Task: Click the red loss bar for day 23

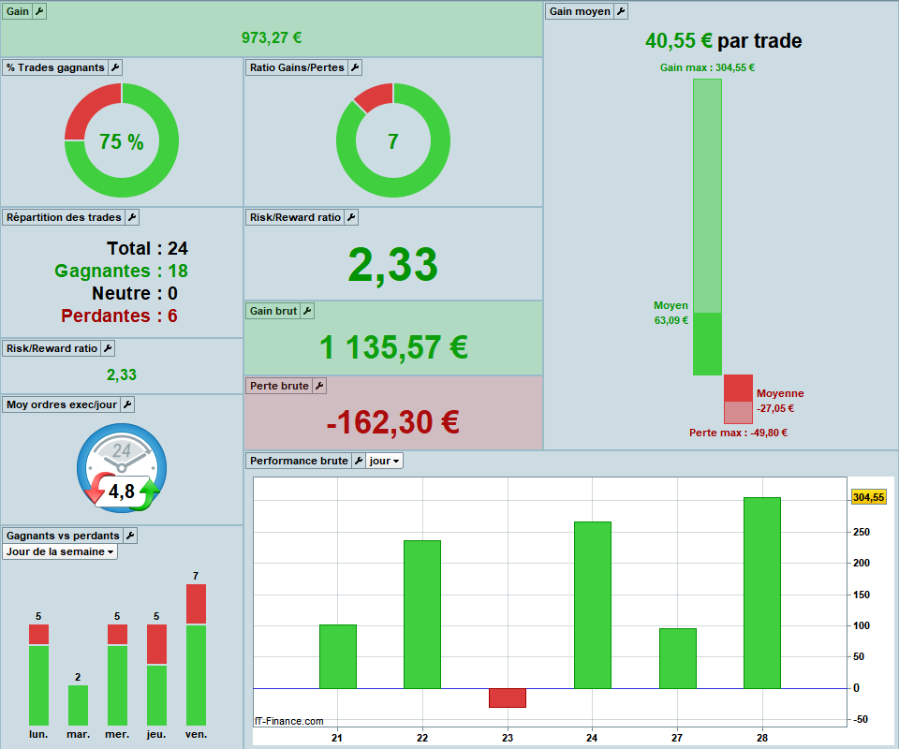Action: (x=508, y=698)
